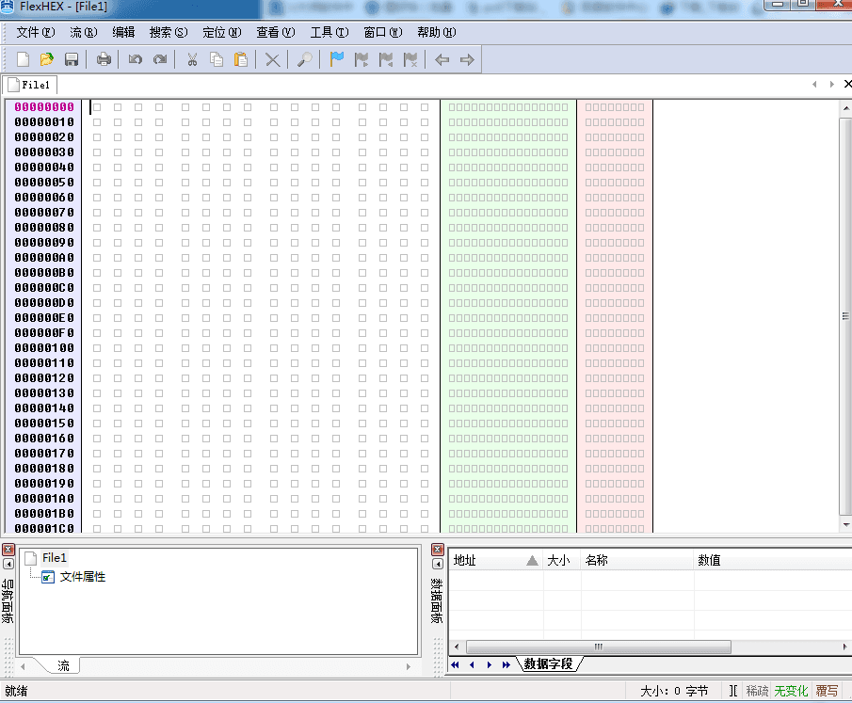Print using the printer toolbar icon
Screen dimensions: 852x703
click(x=104, y=59)
